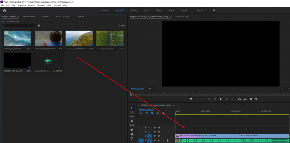Select the Ripple Edit tool
290x143 pixels.
[x=132, y=116]
